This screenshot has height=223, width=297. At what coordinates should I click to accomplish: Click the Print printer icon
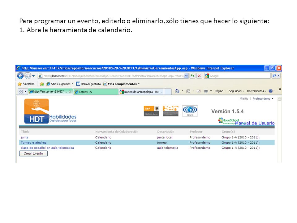coord(206,91)
